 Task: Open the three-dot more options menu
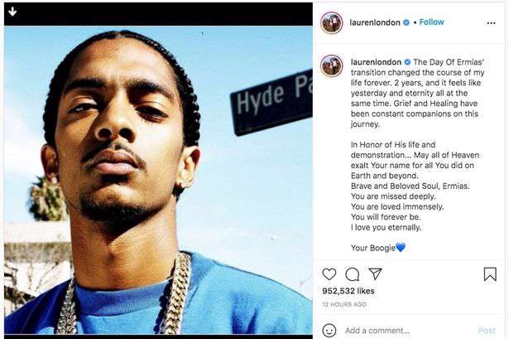[x=491, y=23]
